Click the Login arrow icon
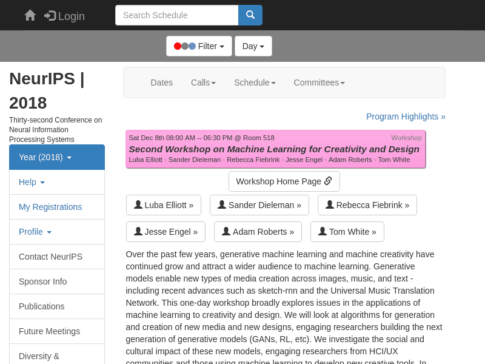485x364 pixels. [50, 16]
